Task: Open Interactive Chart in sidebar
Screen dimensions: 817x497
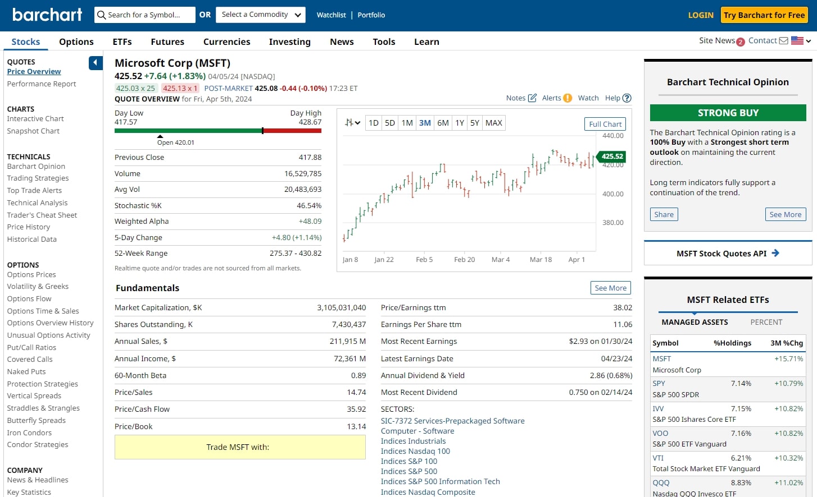Action: [x=35, y=119]
